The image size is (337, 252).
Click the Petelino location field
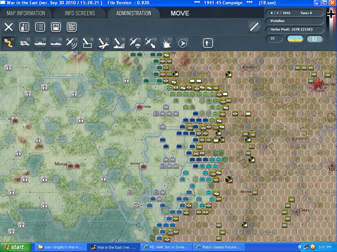pos(295,21)
